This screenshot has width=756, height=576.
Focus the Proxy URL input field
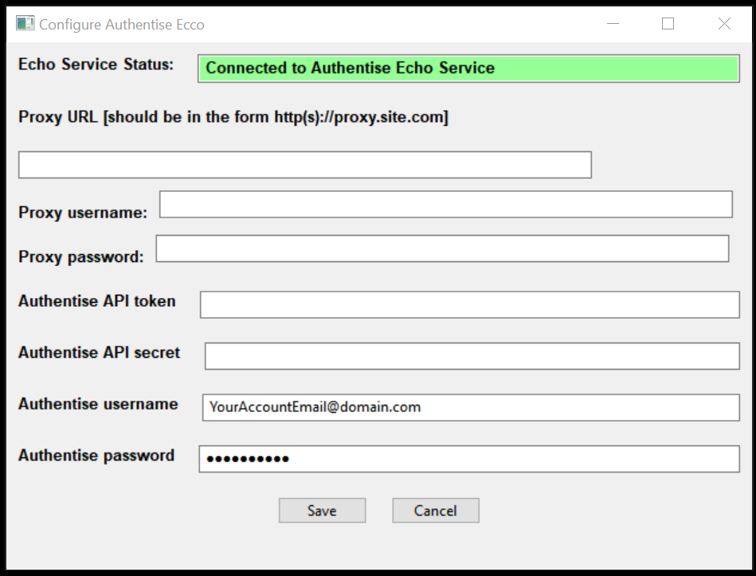pos(304,165)
